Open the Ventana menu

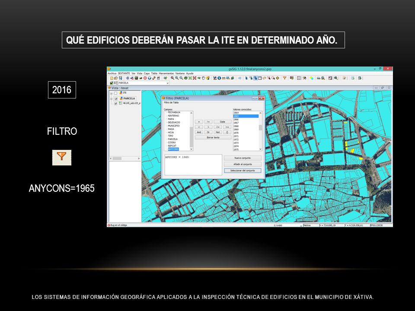(180, 73)
